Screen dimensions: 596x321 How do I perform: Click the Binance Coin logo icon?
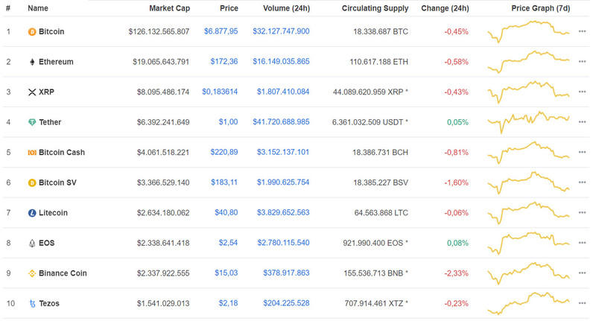coord(31,273)
